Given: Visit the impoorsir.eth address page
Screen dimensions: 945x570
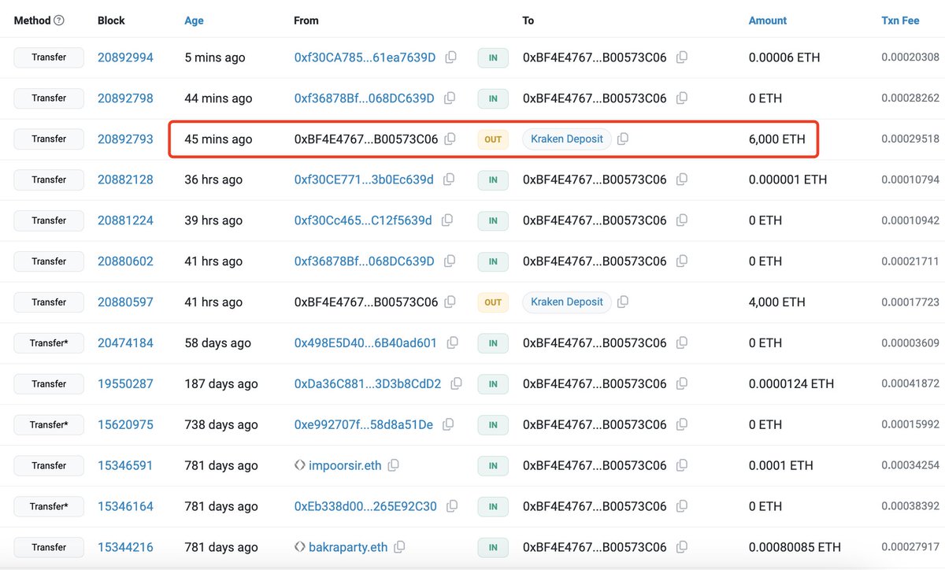Looking at the screenshot, I should pyautogui.click(x=345, y=465).
